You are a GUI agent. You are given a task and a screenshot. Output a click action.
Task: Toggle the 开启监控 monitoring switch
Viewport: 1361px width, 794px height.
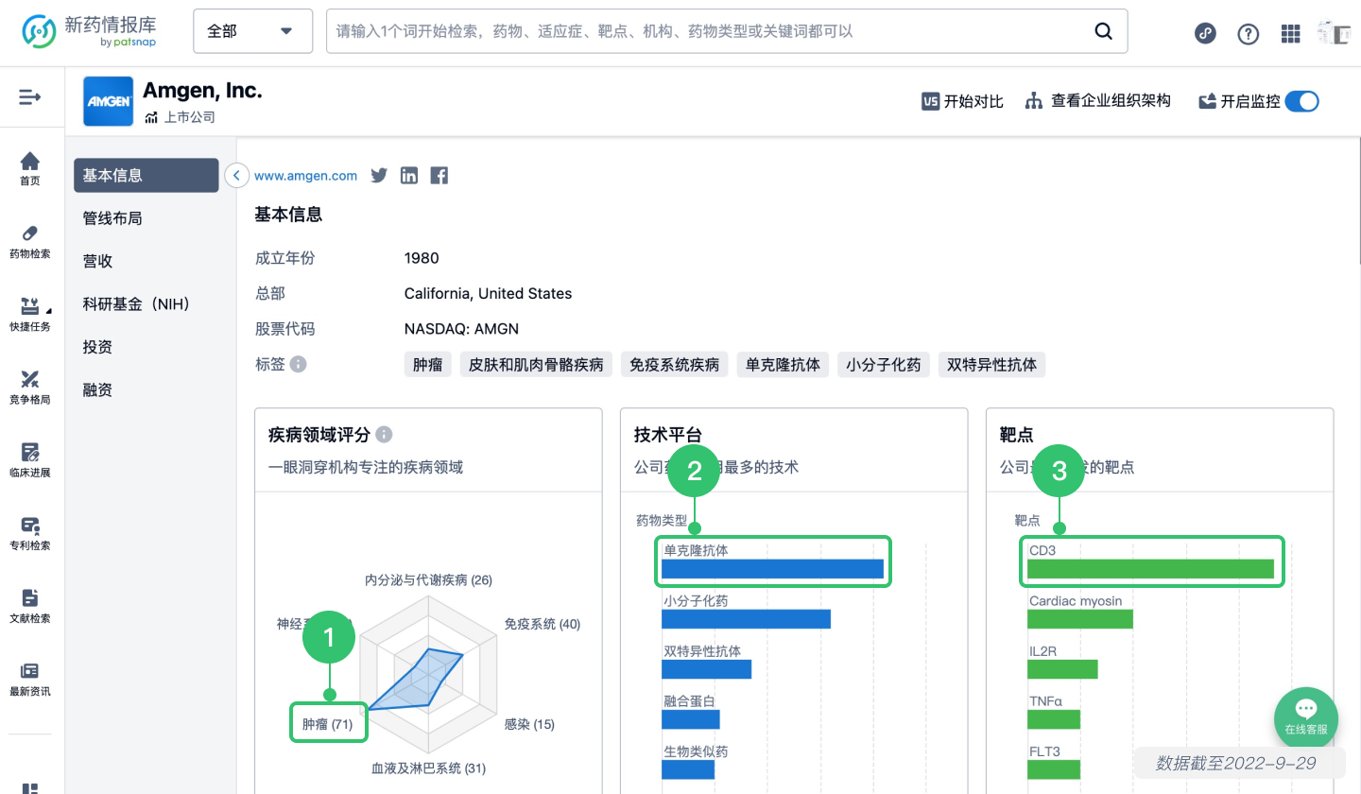pos(1302,101)
